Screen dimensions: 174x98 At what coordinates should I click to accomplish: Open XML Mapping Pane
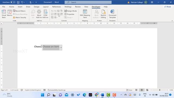tap(85, 14)
